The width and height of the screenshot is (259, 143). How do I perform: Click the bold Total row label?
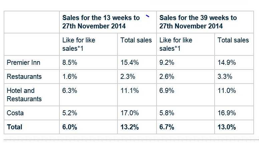14,127
